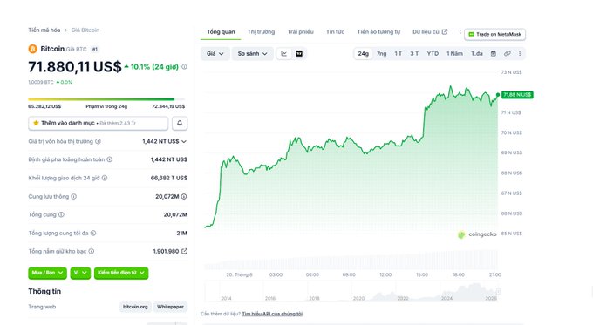Click info icon next to 20,072M circulating value
Screen dimensions: 593x325
(x=184, y=197)
